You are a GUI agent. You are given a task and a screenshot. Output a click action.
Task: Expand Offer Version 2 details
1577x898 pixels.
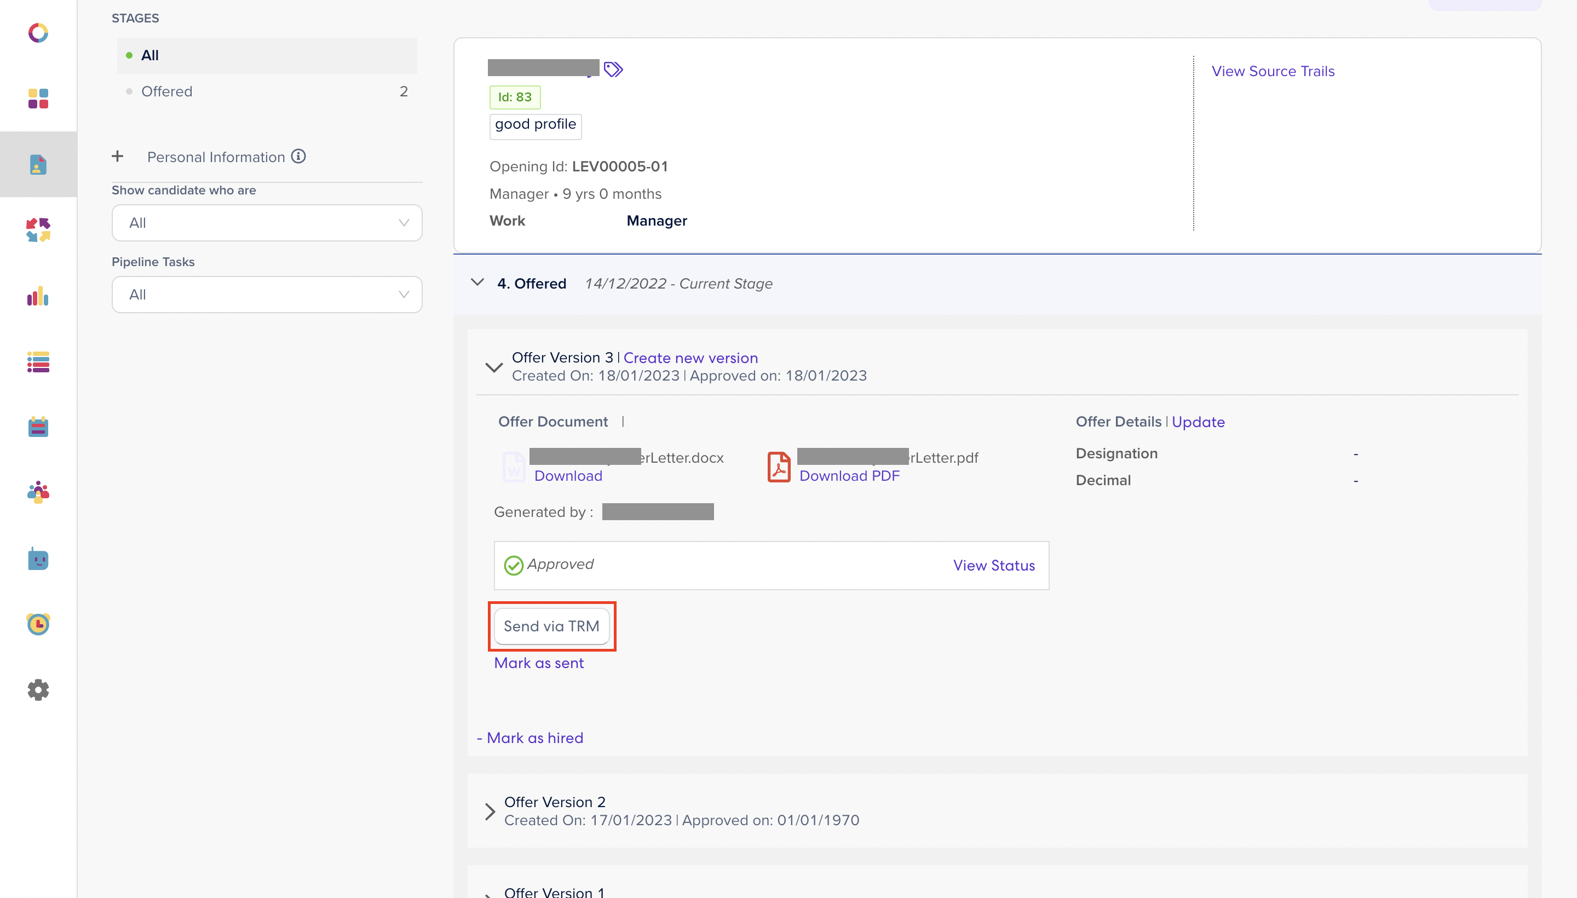click(490, 811)
